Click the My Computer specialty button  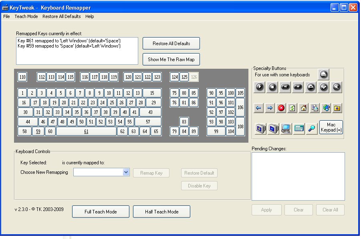[286, 129]
